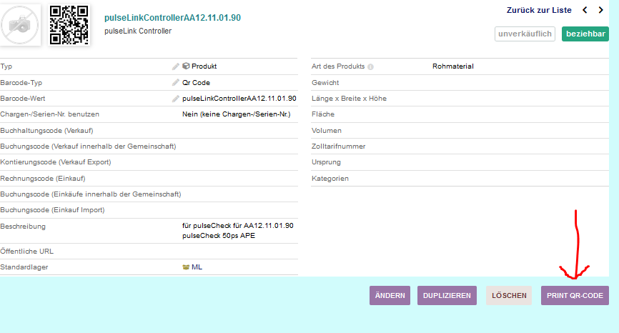This screenshot has height=333, width=619.
Task: Click the Zolltarifnummer label
Action: (338, 146)
